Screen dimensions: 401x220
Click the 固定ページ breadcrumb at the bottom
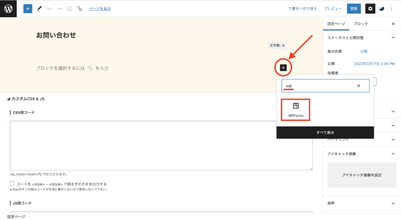click(16, 216)
